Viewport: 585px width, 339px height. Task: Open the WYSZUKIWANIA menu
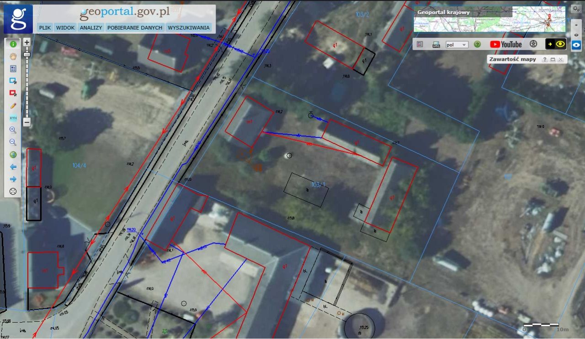pos(189,27)
